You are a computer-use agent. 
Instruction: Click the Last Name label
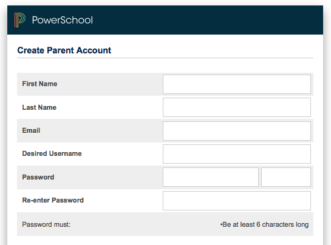[39, 107]
